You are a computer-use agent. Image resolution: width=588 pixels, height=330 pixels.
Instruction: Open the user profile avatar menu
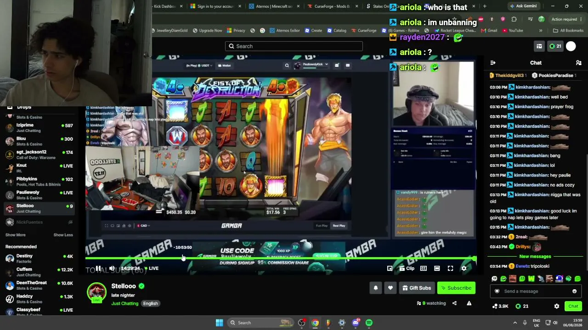tap(571, 46)
